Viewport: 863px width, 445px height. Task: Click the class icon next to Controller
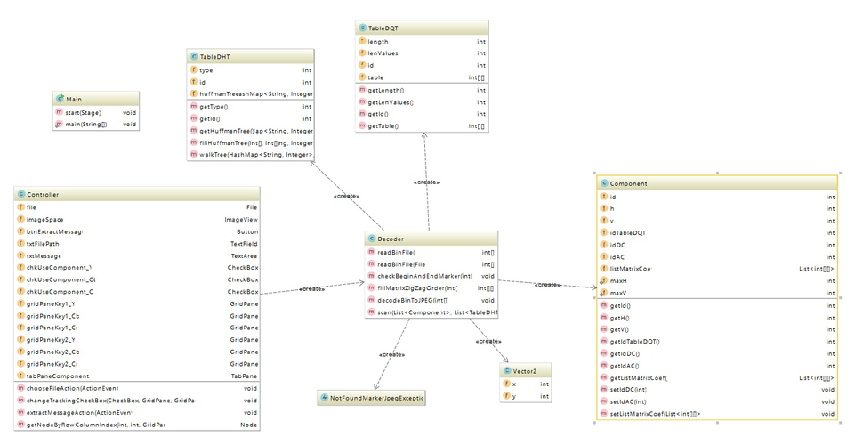[x=21, y=194]
